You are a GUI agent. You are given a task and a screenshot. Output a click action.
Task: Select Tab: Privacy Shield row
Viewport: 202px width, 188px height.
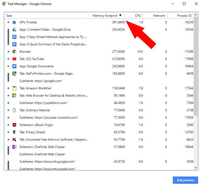click(x=99, y=132)
